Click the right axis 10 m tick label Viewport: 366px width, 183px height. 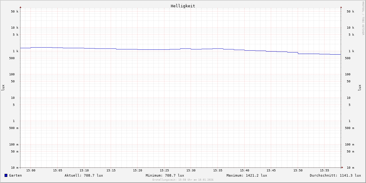[x=350, y=168]
